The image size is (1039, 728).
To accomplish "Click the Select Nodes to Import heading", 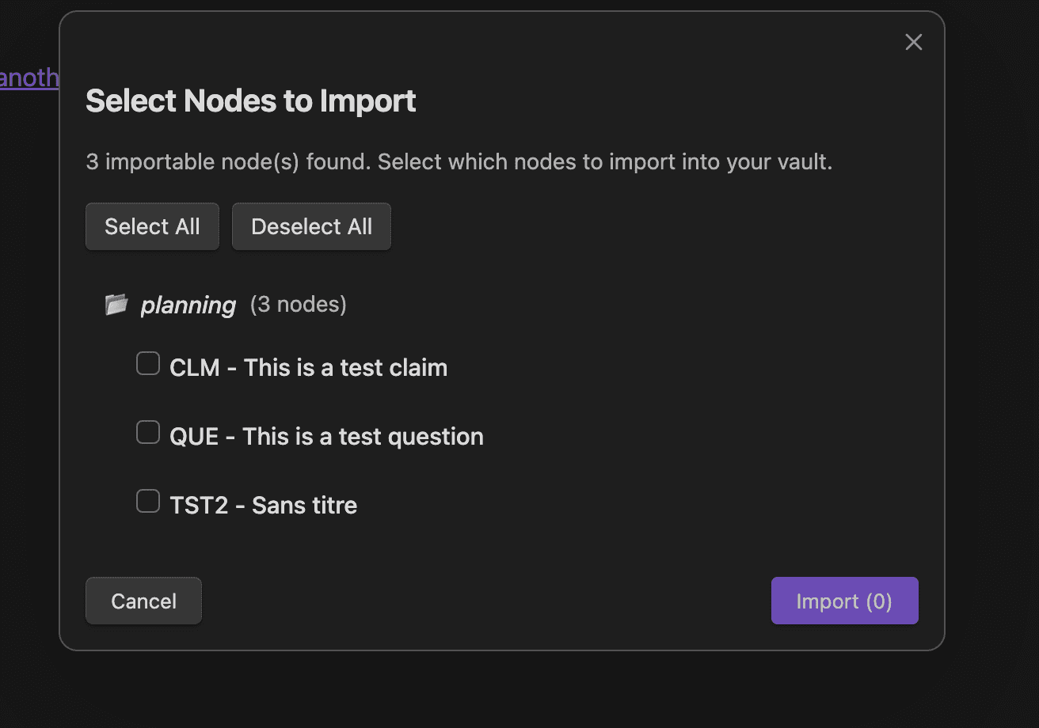I will (250, 100).
